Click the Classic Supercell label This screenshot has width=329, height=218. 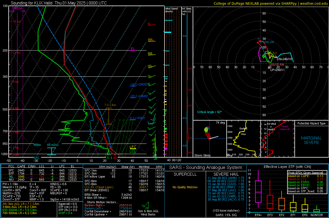coord(285,128)
